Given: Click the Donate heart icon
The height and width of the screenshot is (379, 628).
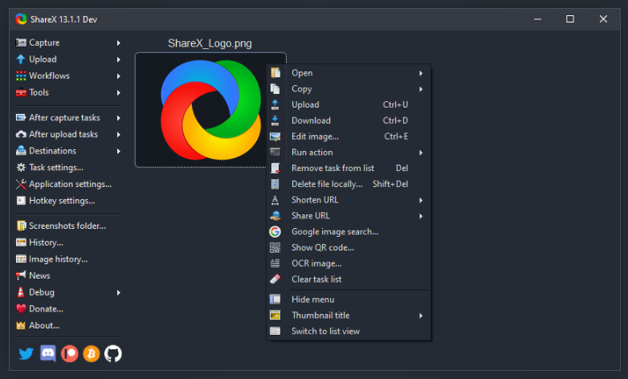Looking at the screenshot, I should click(21, 309).
